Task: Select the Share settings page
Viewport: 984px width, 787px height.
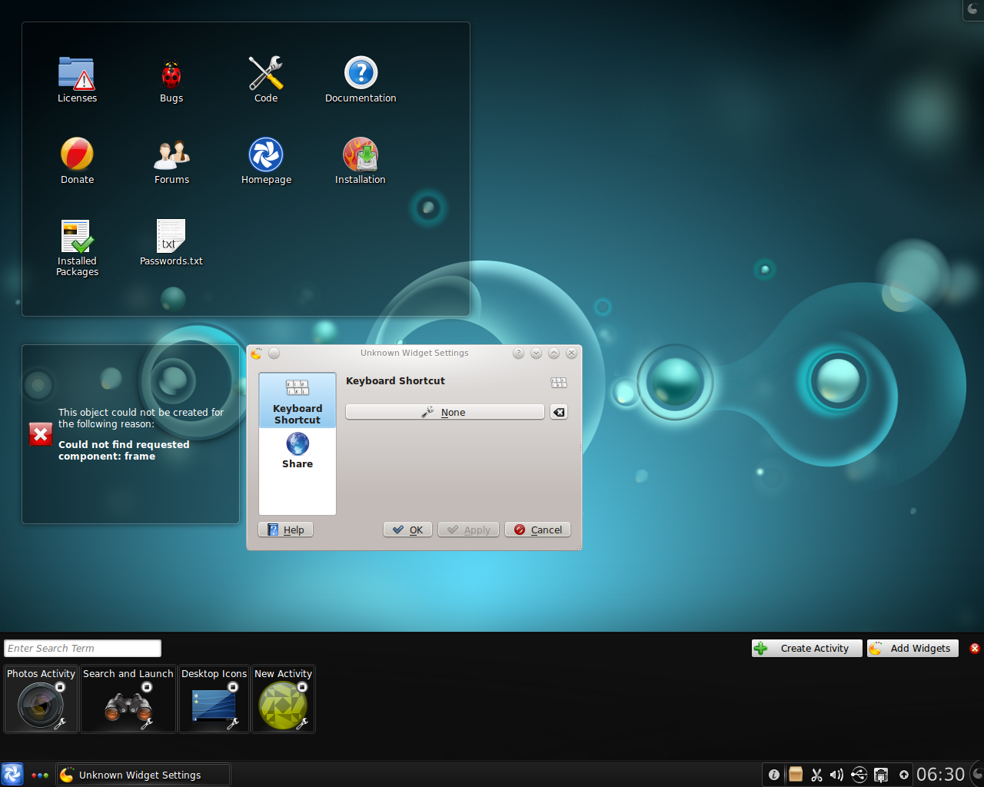Action: [x=298, y=450]
